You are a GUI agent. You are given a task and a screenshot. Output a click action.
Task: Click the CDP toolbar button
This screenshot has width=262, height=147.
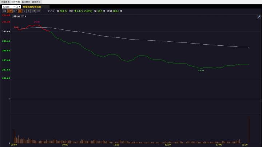coord(39,11)
